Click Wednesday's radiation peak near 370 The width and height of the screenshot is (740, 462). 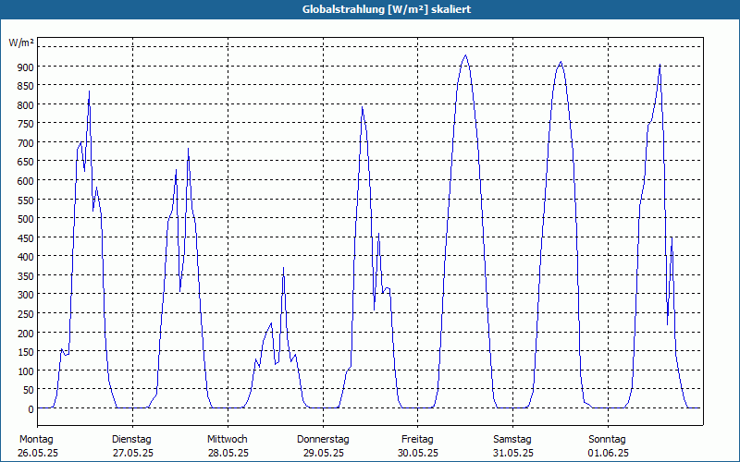coord(283,268)
